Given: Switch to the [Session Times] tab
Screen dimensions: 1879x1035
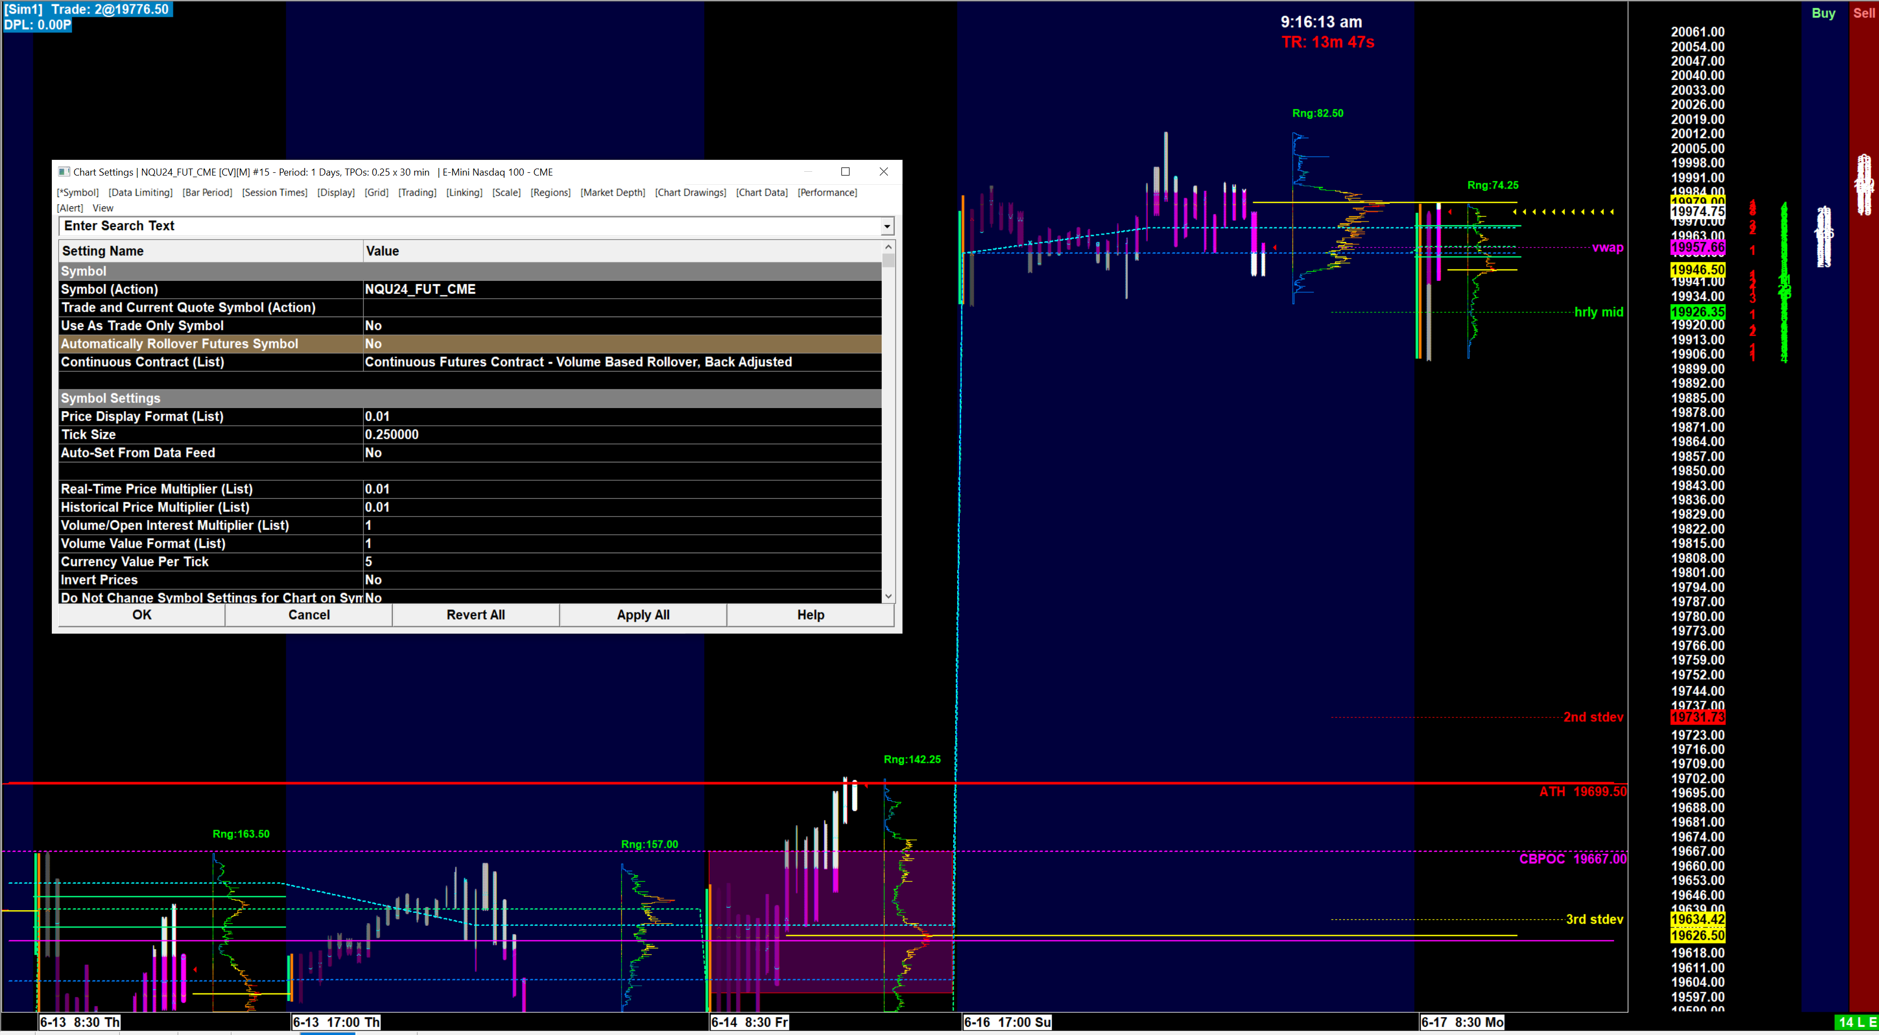Looking at the screenshot, I should pyautogui.click(x=275, y=192).
